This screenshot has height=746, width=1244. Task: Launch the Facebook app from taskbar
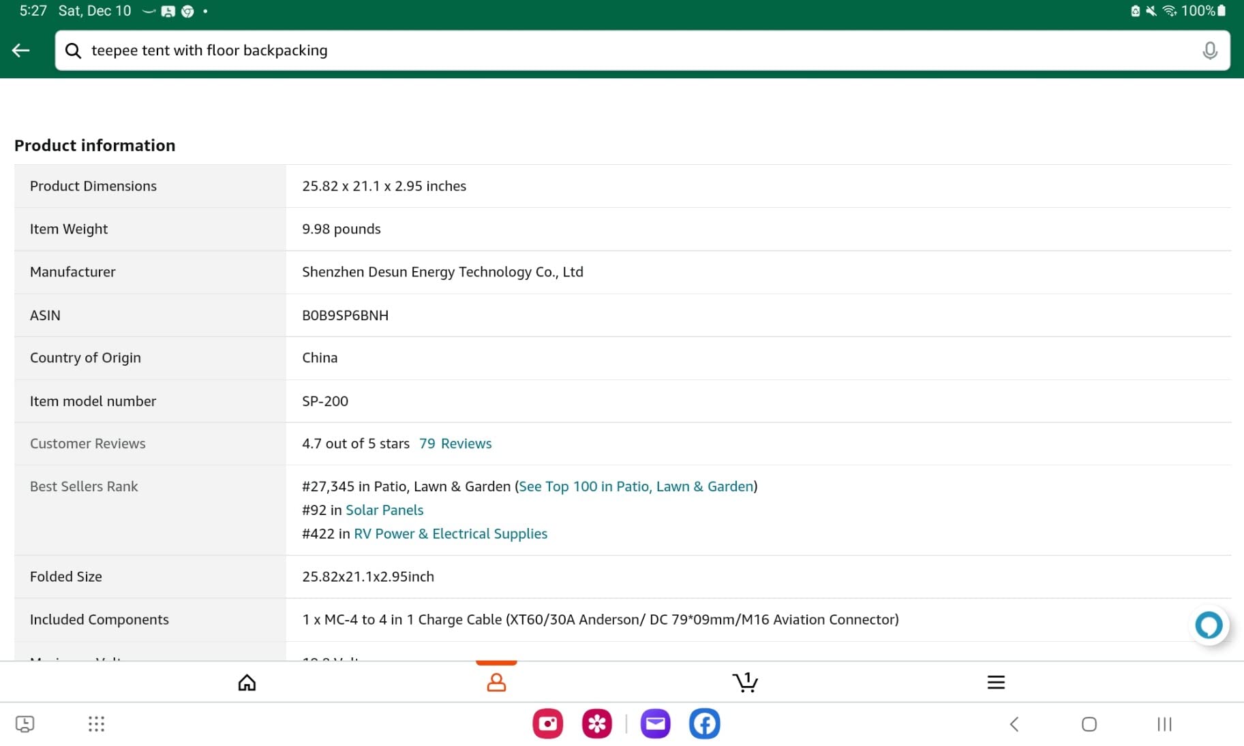pyautogui.click(x=705, y=724)
